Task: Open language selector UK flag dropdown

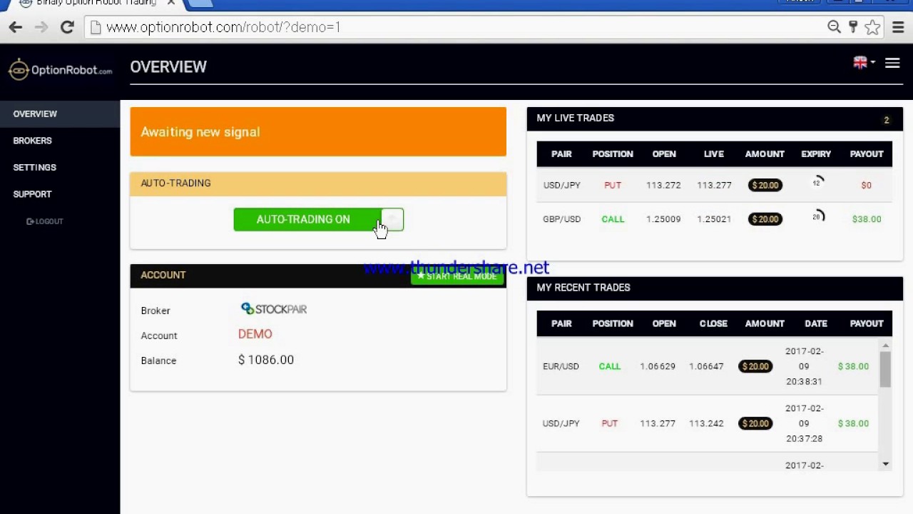Action: coord(864,63)
